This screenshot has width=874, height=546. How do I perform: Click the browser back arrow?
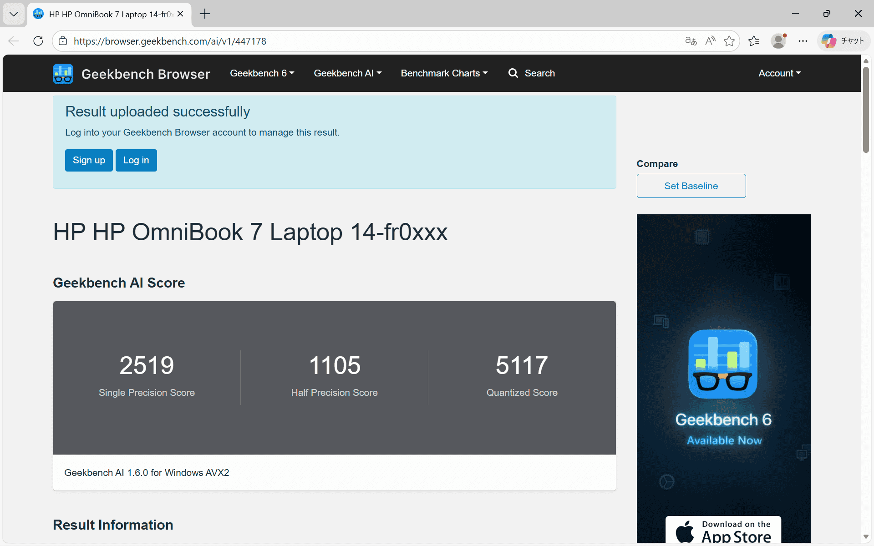click(13, 41)
